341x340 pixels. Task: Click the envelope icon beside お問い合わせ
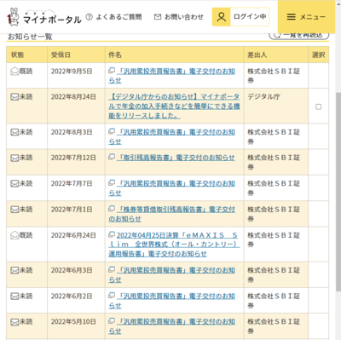coord(158,17)
